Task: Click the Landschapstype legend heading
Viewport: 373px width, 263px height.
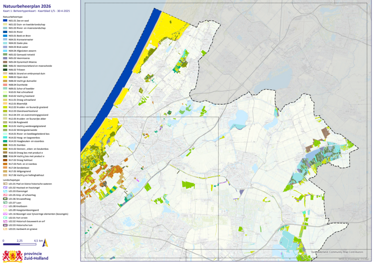Action: tap(11, 179)
